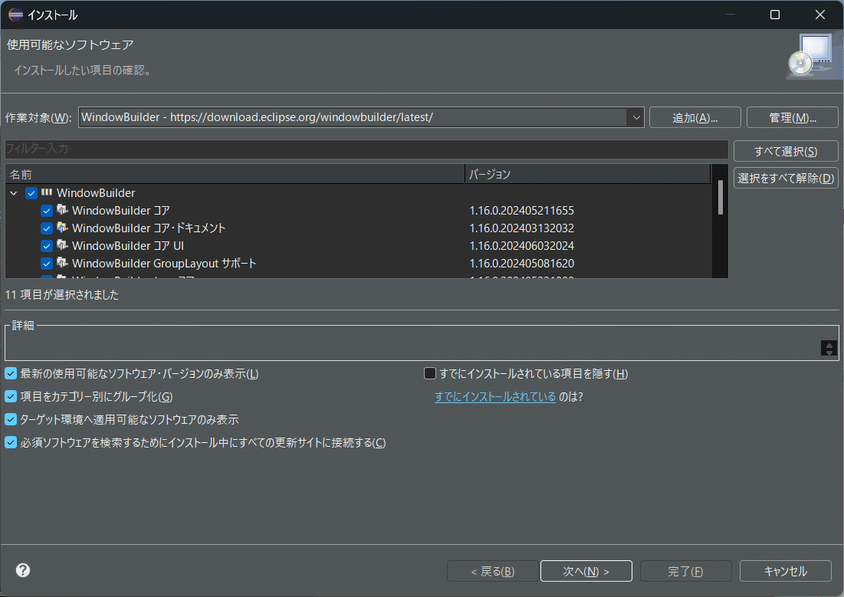This screenshot has width=844, height=597.
Task: Select version 1.16.0.202405211655 cell
Action: 521,211
